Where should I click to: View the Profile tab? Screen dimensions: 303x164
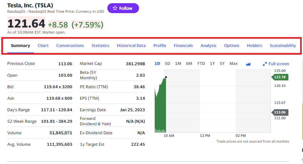pos(160,46)
